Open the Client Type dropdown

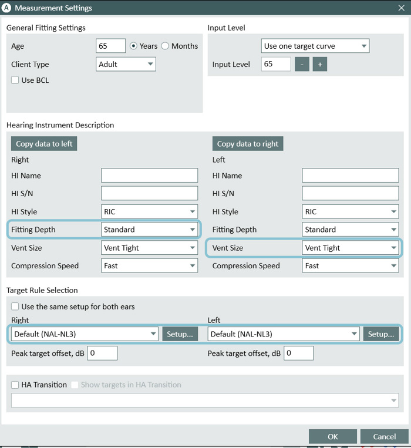click(126, 64)
